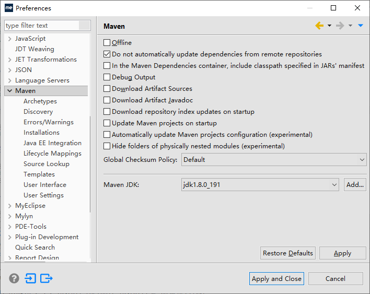370x294 pixels.
Task: Expand the PDE-Tools tree node
Action: click(10, 227)
